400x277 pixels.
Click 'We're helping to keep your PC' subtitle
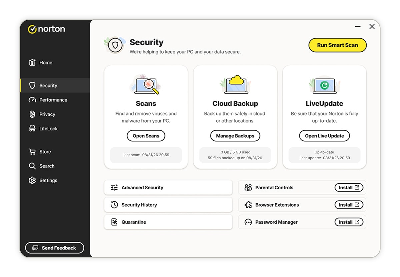[x=185, y=52]
